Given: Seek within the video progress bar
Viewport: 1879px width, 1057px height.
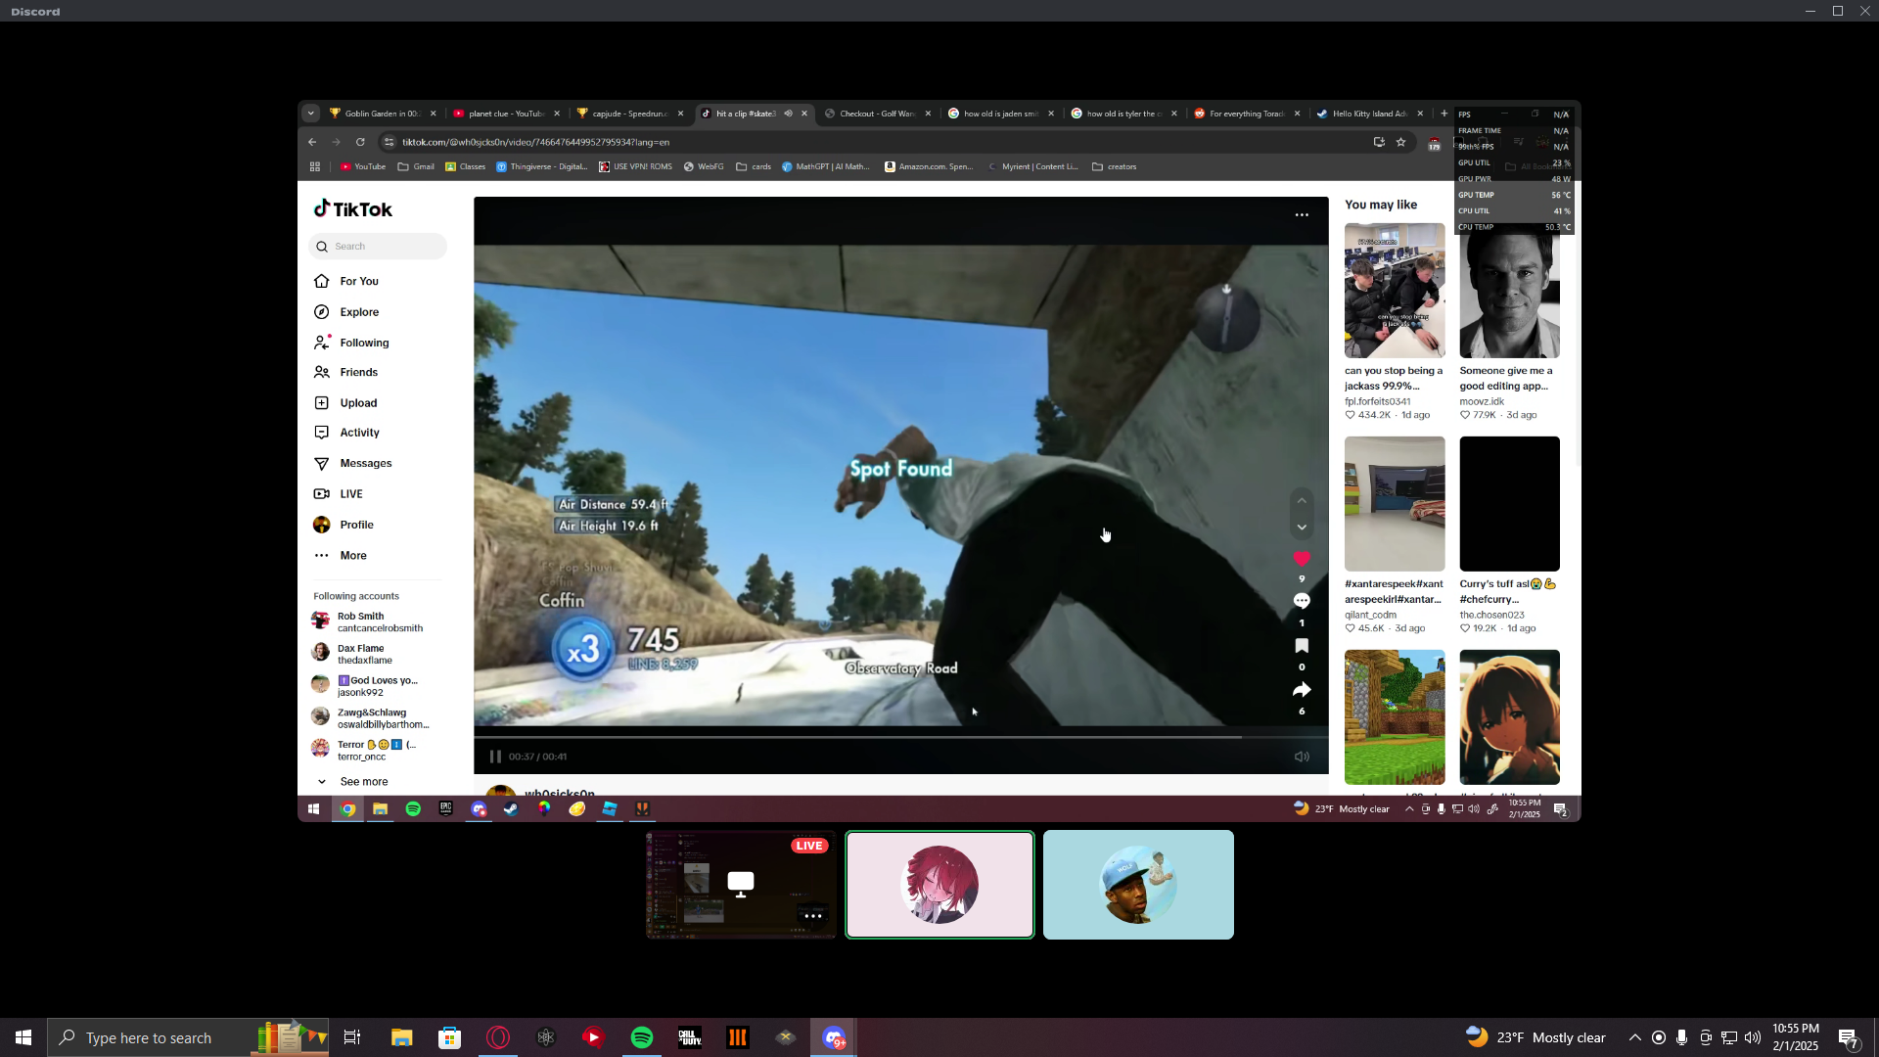Looking at the screenshot, I should click(881, 737).
